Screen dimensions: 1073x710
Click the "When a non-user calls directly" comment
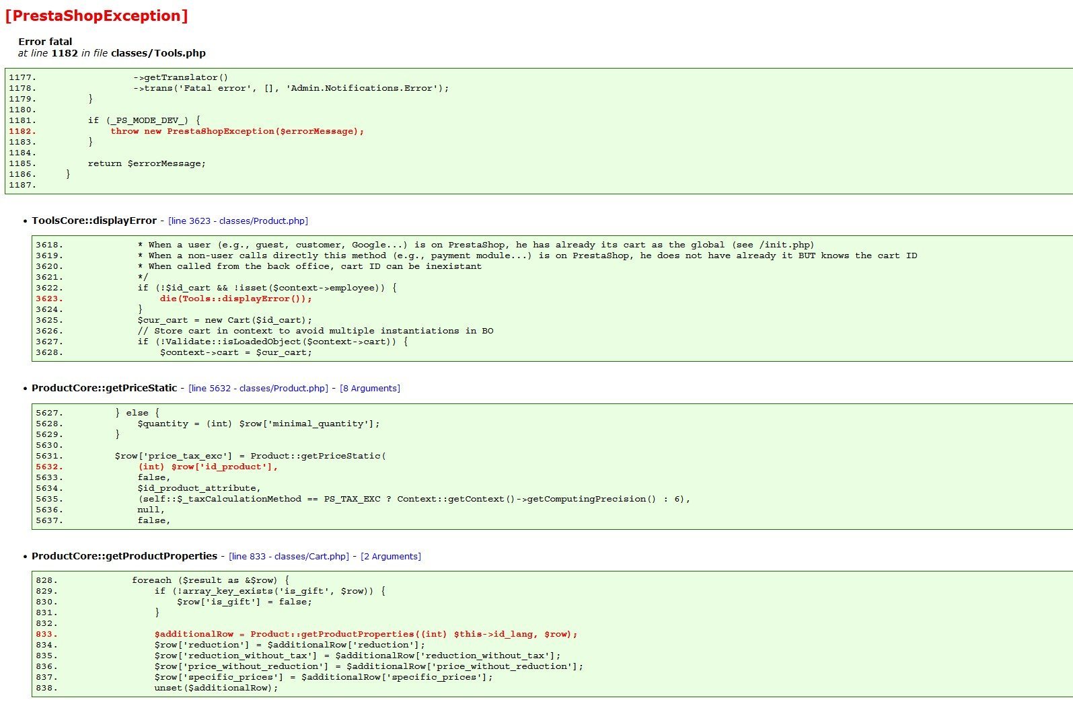(x=527, y=255)
